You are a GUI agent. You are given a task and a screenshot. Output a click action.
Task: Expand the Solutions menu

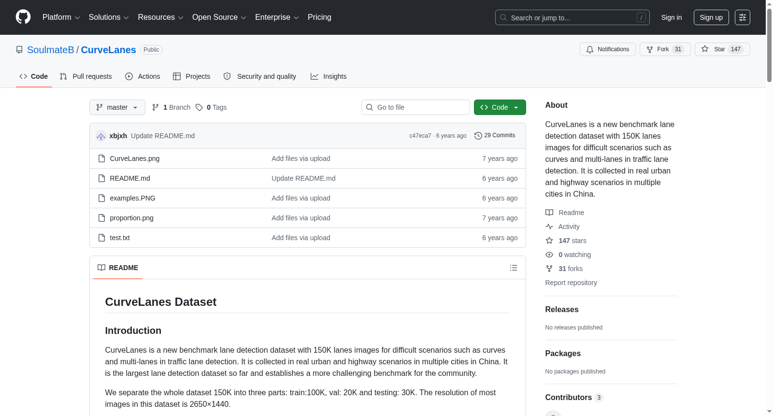pos(109,17)
